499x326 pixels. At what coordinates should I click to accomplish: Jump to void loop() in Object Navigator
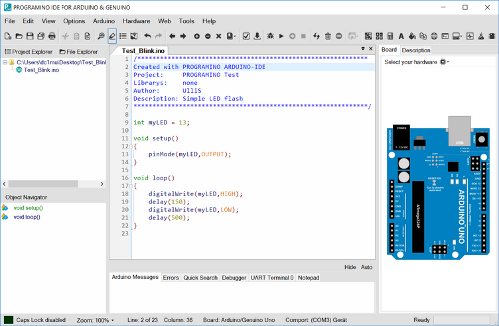pyautogui.click(x=27, y=217)
